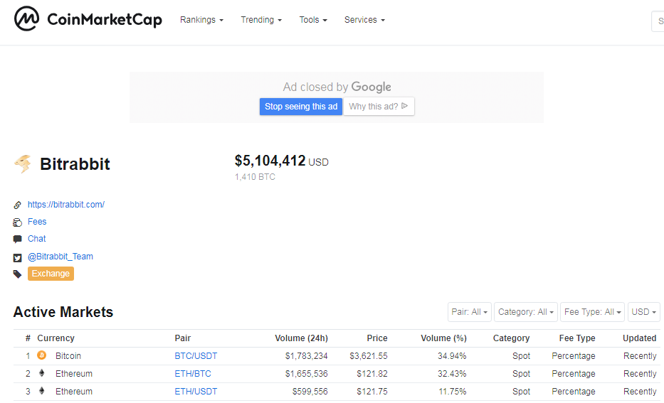Click the AdChoices icon next to Why this ad
The height and width of the screenshot is (403, 664).
tap(404, 106)
